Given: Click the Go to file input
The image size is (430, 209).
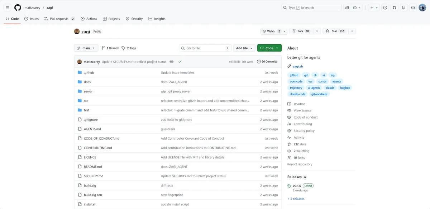Looking at the screenshot, I should (x=205, y=48).
